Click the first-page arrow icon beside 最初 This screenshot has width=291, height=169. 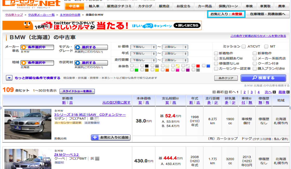point(214,92)
